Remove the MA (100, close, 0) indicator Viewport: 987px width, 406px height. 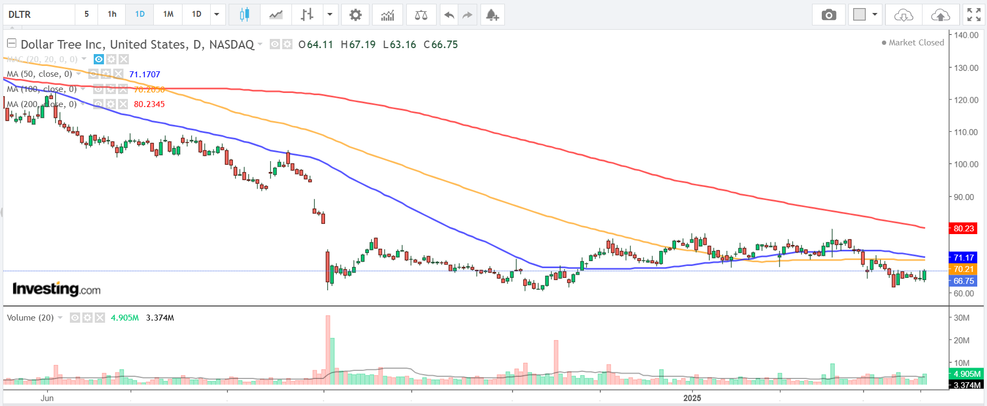123,89
